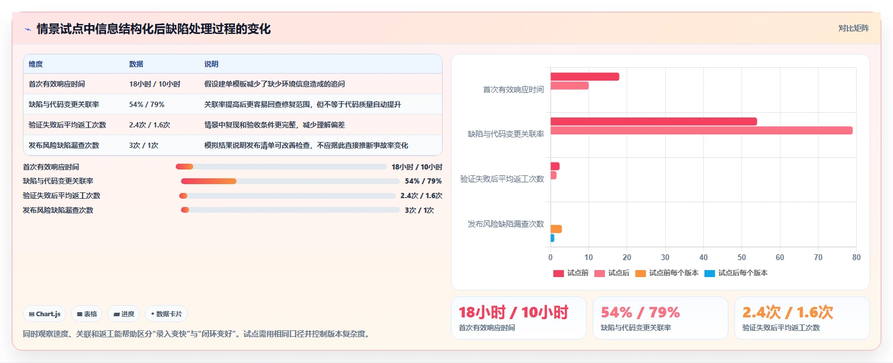Click the 试点前 bar for 缺陷与代码变更关联率

click(654, 122)
